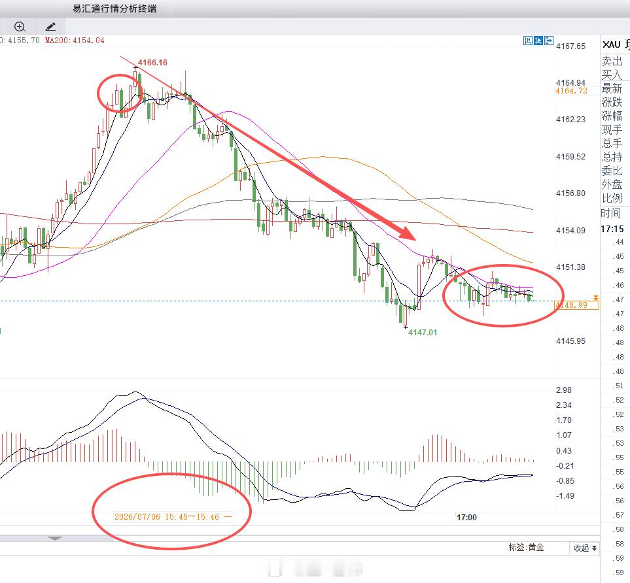Click the orange 4164.72 axis price

coord(571,91)
